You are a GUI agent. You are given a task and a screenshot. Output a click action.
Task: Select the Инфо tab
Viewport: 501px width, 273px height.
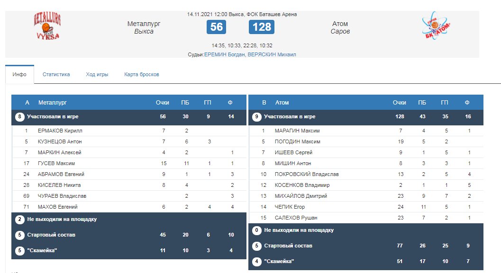coord(19,74)
